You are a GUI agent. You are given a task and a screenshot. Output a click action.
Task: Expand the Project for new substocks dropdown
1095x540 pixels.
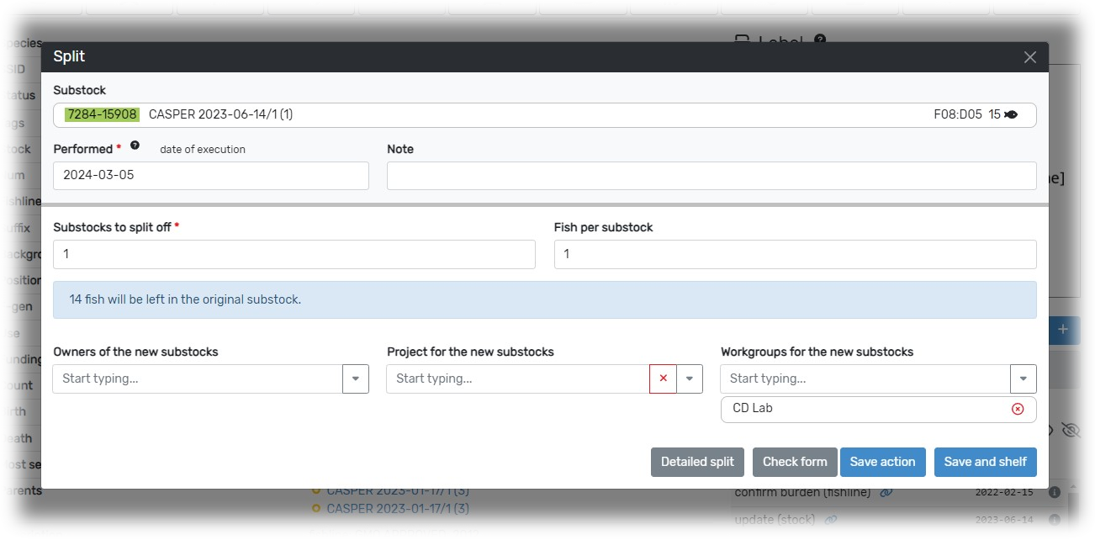[690, 379]
